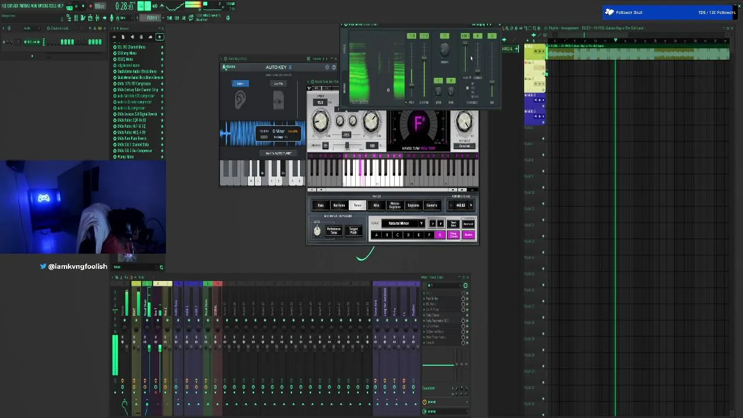Select the Bass range in Waves Tune
This screenshot has width=743, height=418.
pos(320,206)
